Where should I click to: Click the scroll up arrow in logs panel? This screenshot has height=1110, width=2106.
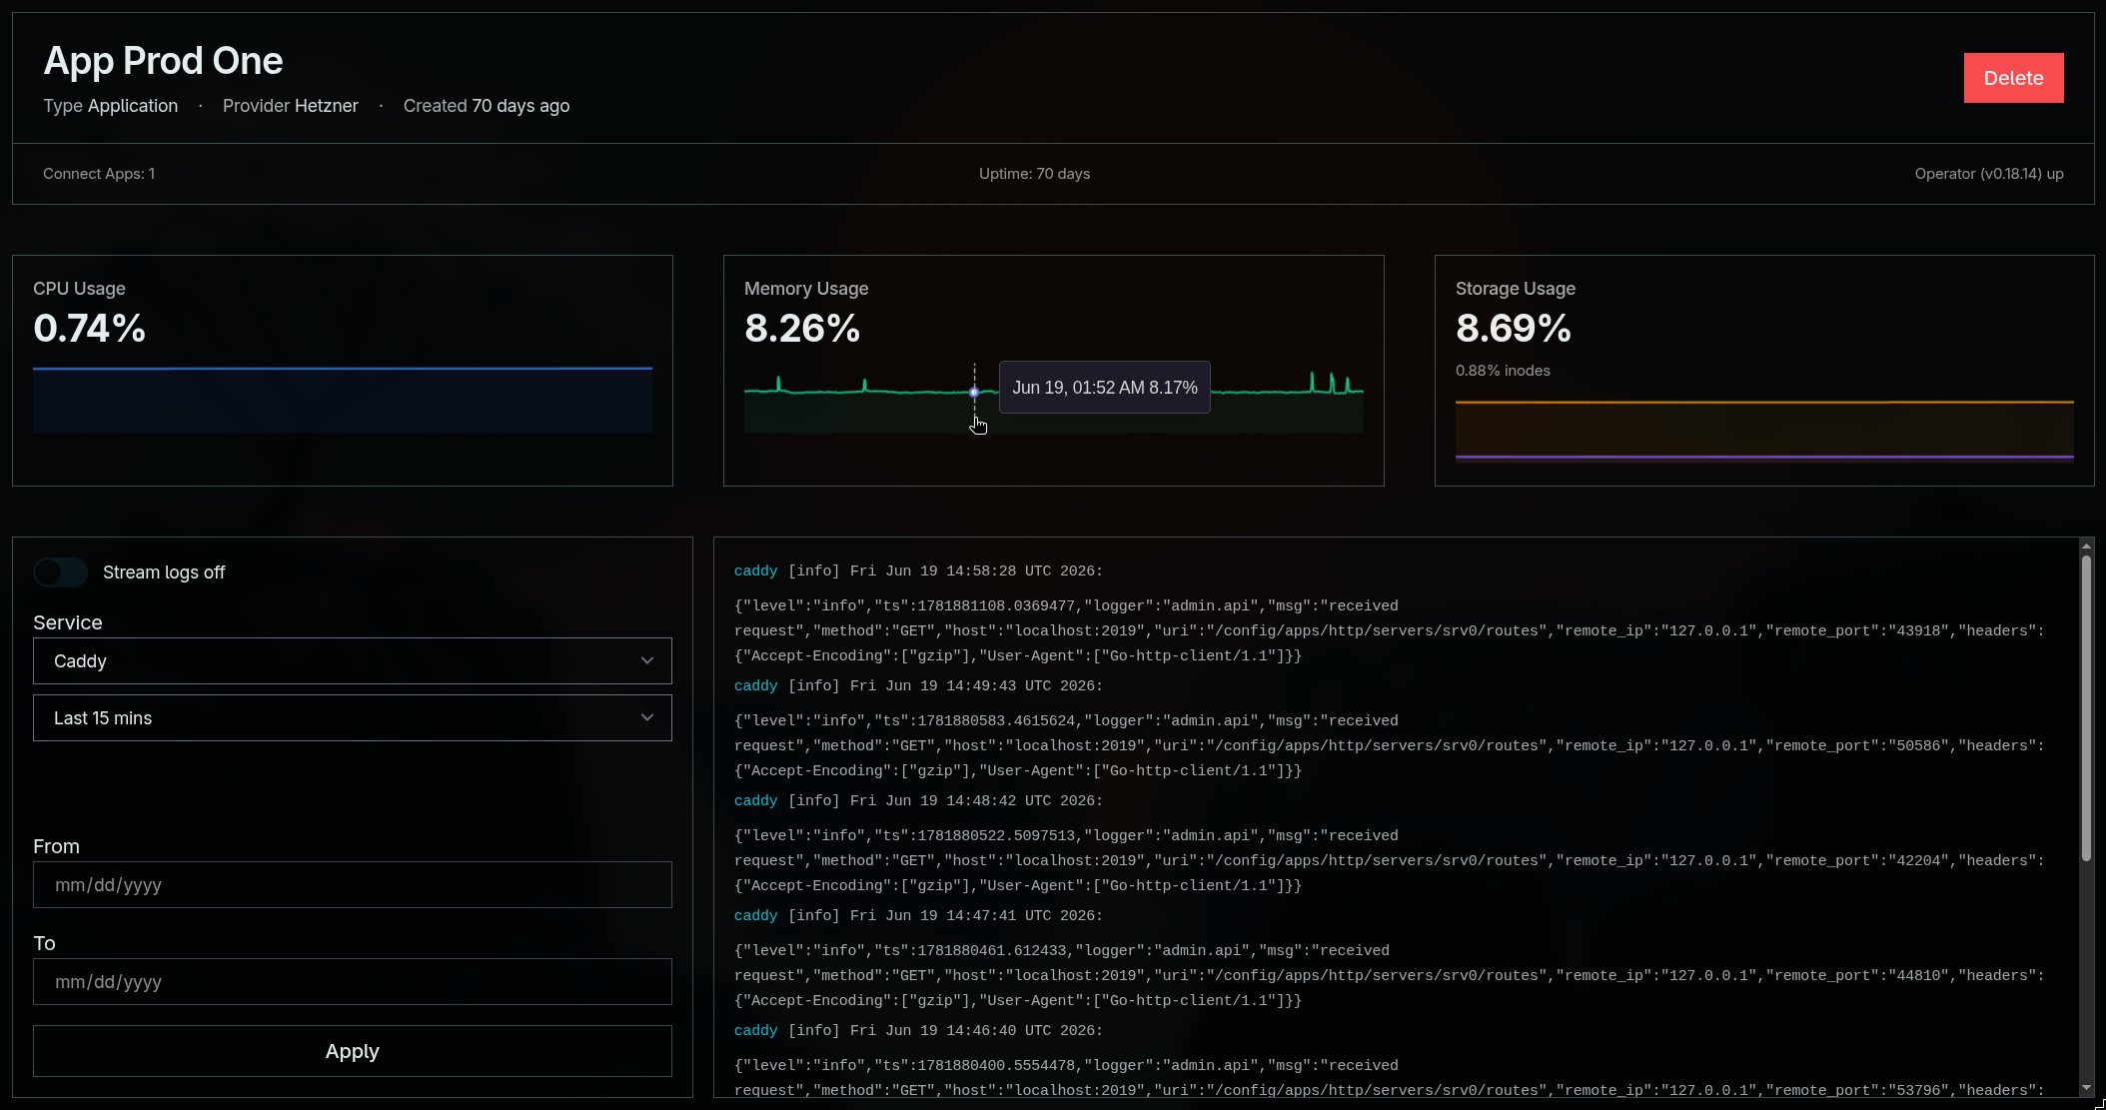(2086, 546)
